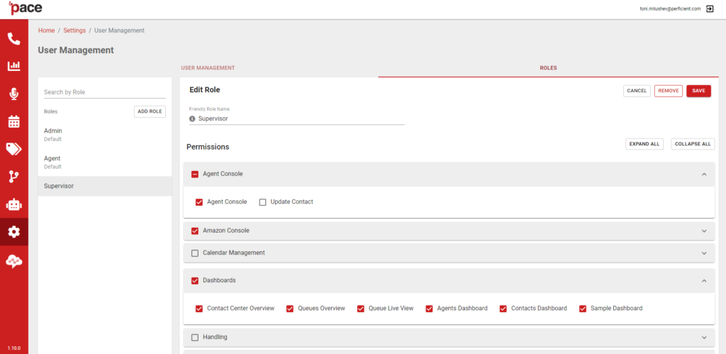Image resolution: width=726 pixels, height=354 pixels.
Task: Expand the Amazon Console section chevron
Action: [704, 231]
